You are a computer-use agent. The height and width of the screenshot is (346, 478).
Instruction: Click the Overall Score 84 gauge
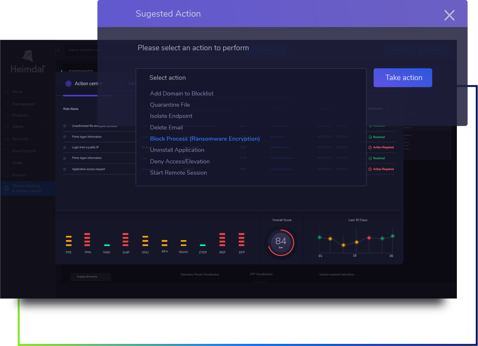pyautogui.click(x=281, y=242)
